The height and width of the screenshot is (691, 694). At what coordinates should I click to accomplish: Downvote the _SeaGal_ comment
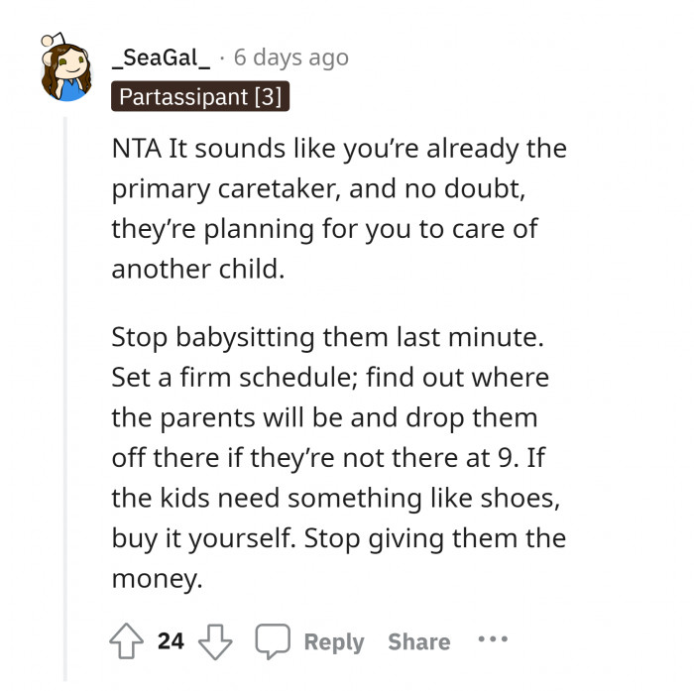click(x=215, y=641)
